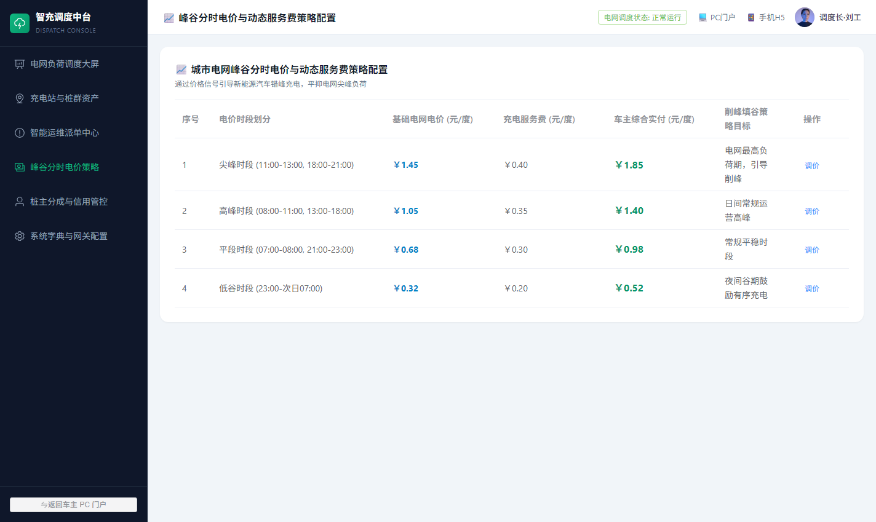Click DISPATCH CONSOLE subtitle text
876x522 pixels.
[x=66, y=30]
